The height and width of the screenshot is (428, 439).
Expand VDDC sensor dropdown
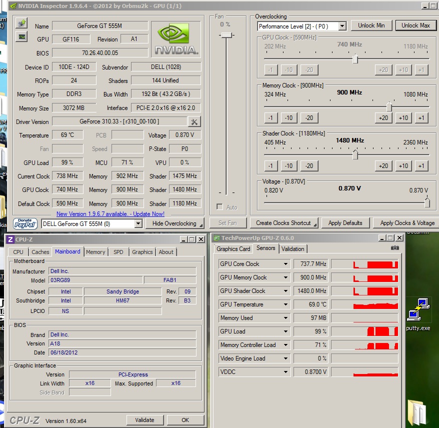tap(285, 371)
